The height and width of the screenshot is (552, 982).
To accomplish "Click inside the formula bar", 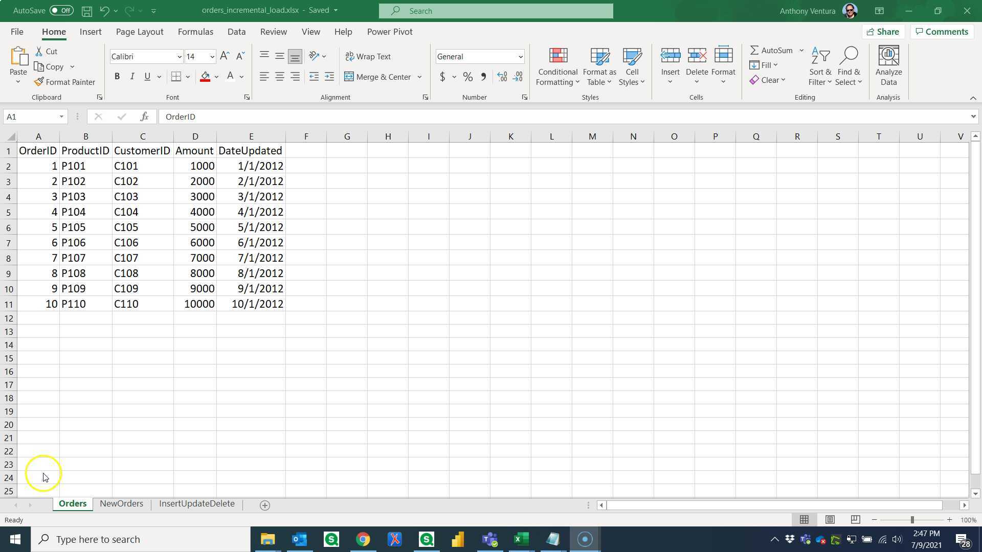I will [x=358, y=117].
